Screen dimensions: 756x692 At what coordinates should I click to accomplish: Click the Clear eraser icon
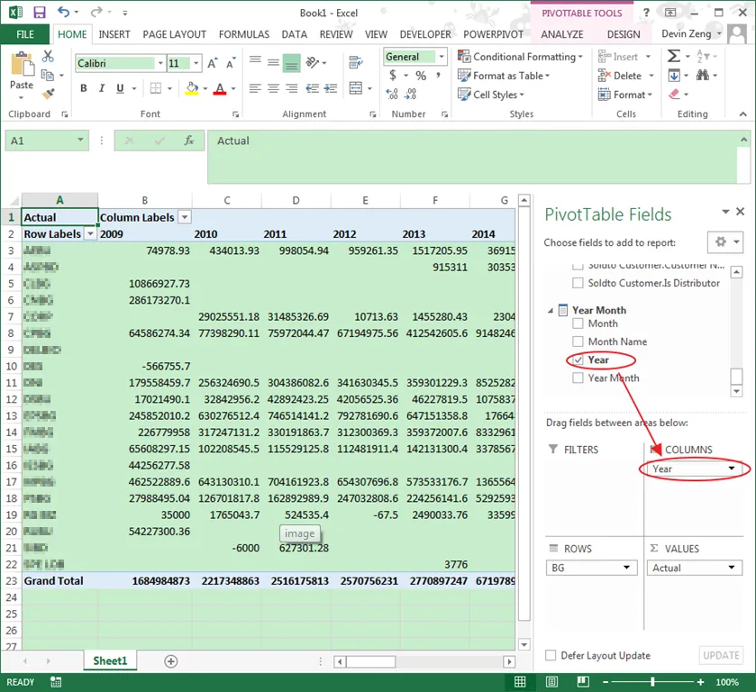(x=675, y=94)
